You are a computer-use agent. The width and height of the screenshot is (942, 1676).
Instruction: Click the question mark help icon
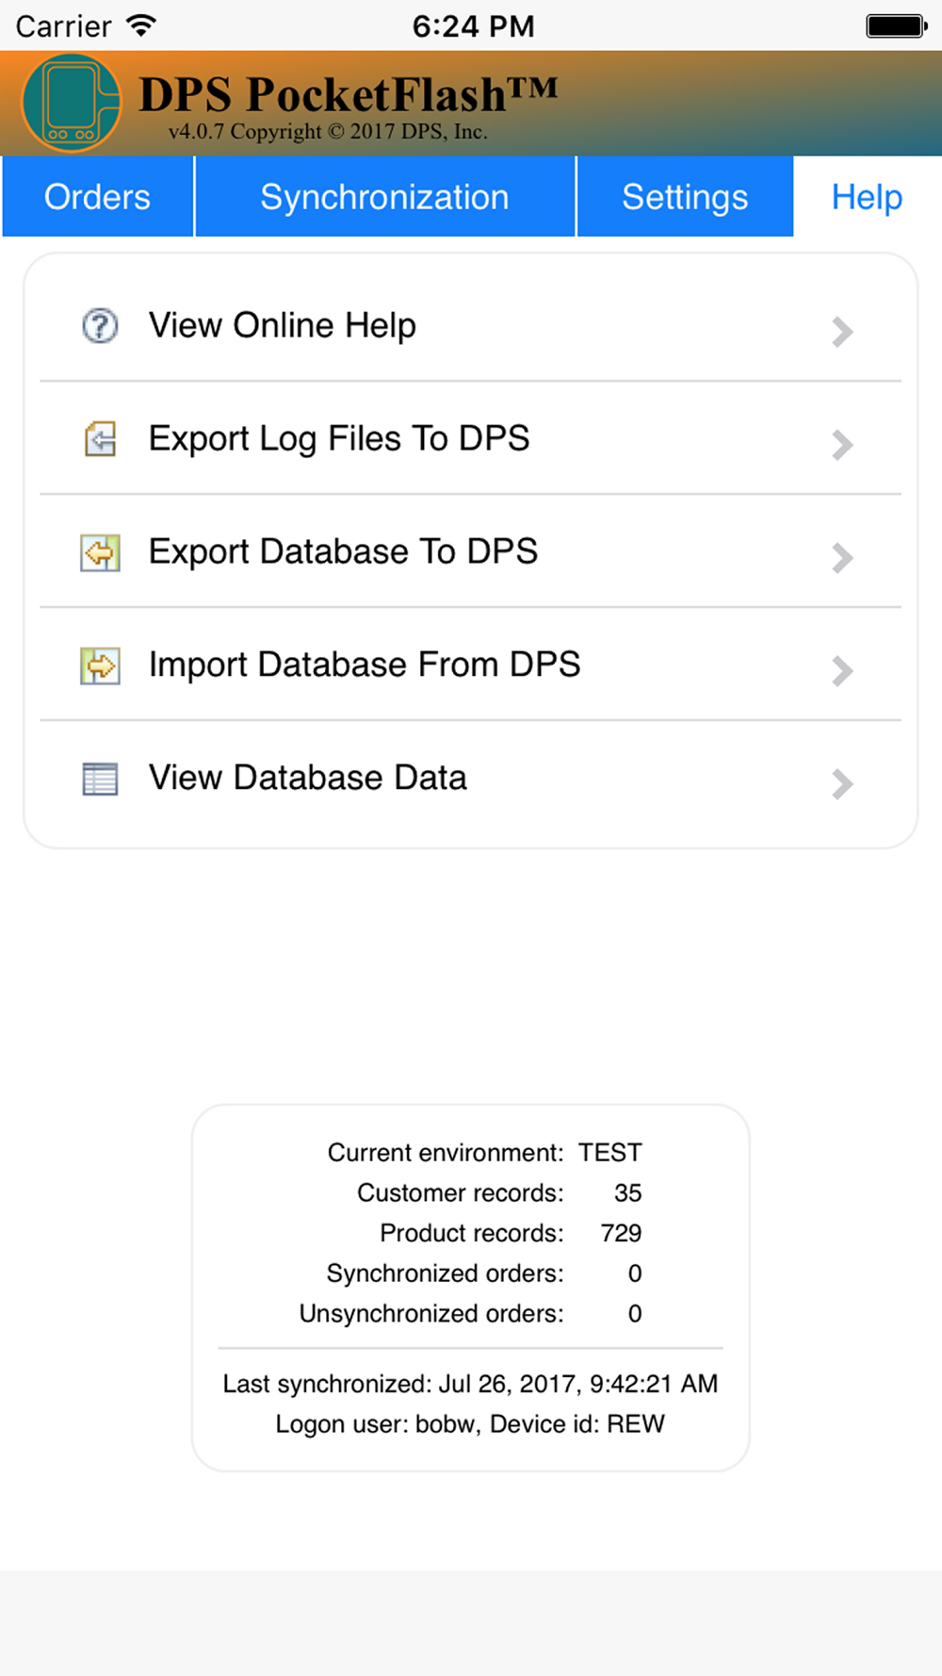[x=100, y=326]
